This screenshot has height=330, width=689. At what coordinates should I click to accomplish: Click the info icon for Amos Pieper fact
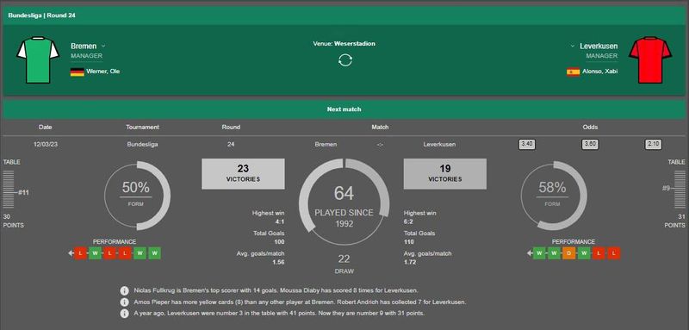click(125, 302)
